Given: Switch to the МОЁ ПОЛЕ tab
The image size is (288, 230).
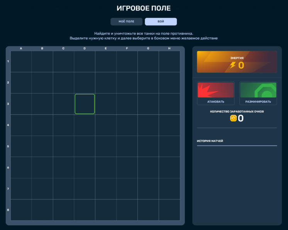Looking at the screenshot, I should point(126,22).
